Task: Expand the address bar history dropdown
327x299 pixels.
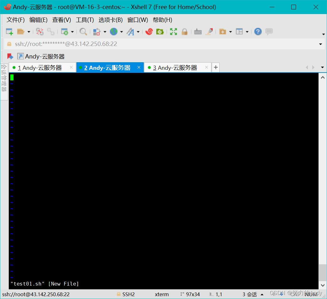Action: click(x=320, y=44)
